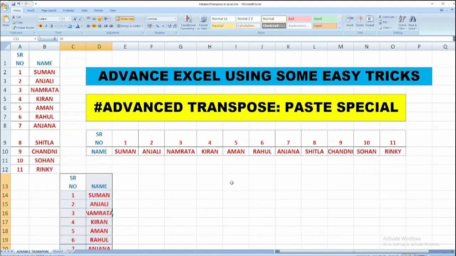Expand the Merge & Center dropdown arrow
The image size is (456, 256).
pos(142,26)
